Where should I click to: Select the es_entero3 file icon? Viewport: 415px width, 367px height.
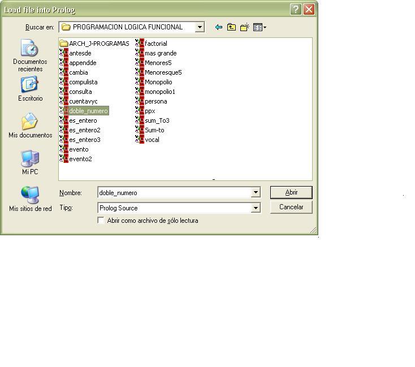(64, 139)
